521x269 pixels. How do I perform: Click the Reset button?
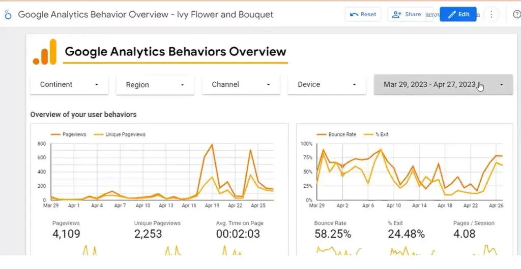tap(363, 15)
